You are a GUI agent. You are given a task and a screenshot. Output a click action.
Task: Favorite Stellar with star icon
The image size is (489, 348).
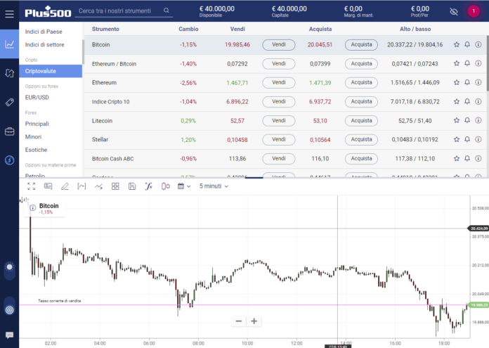(457, 139)
